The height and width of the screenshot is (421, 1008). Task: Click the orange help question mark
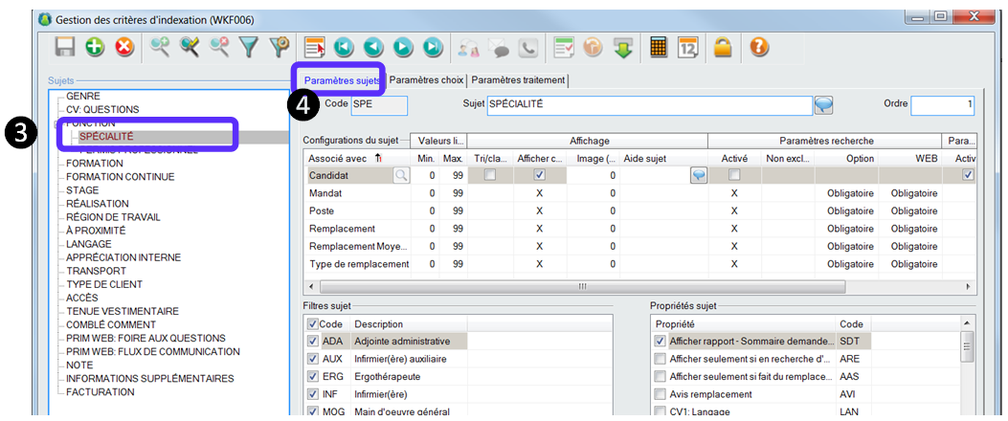(x=759, y=47)
